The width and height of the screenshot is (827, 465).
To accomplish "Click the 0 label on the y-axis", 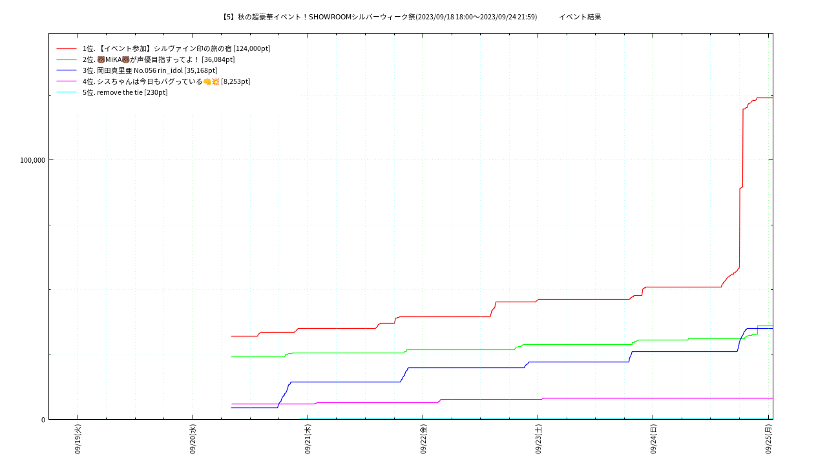I will coord(43,420).
